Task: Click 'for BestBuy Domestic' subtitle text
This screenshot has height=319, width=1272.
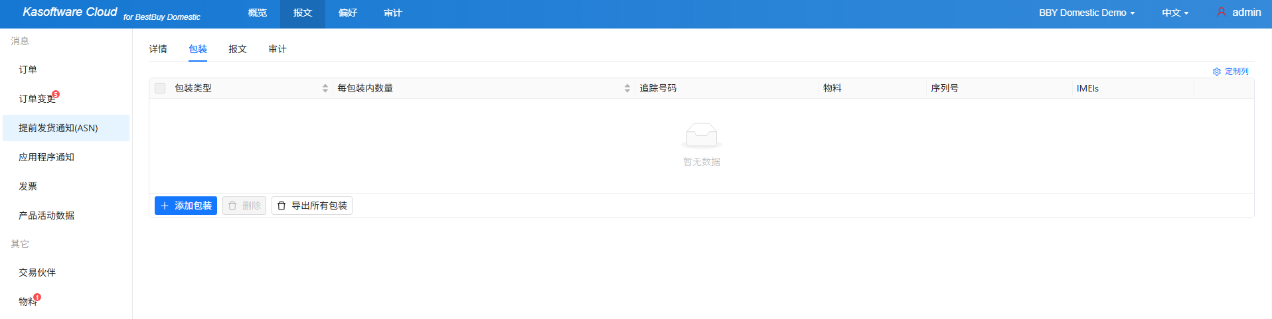Action: [161, 17]
